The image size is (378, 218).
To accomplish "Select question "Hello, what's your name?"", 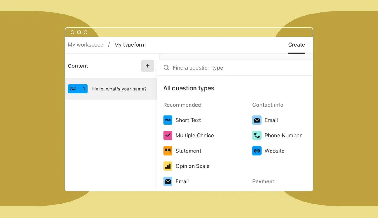I will tap(119, 89).
